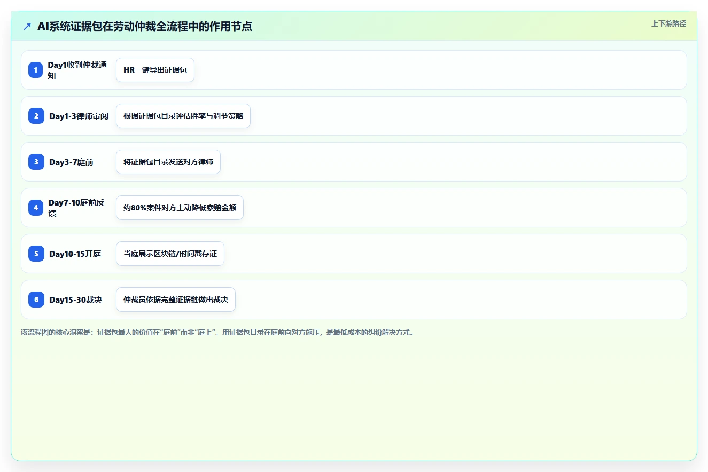
Task: Click the 上下游路径 label in header
Action: pyautogui.click(x=668, y=23)
